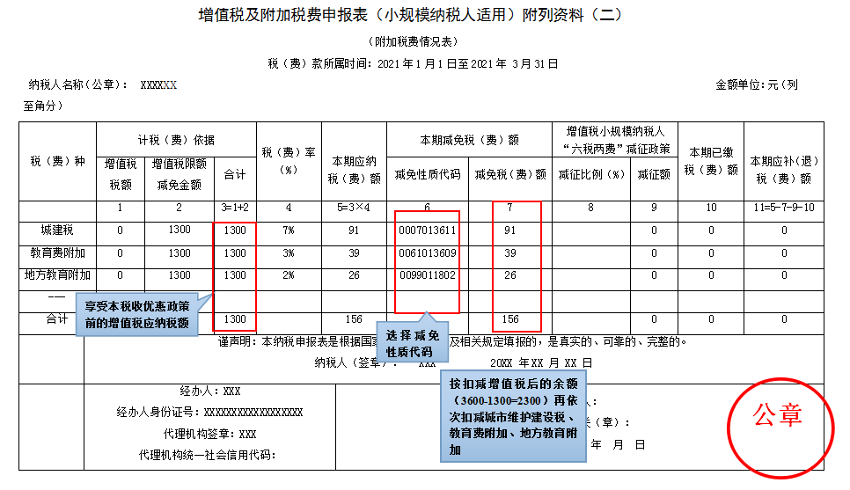Click the 税(费)种 column header
The image size is (850, 490).
click(57, 161)
